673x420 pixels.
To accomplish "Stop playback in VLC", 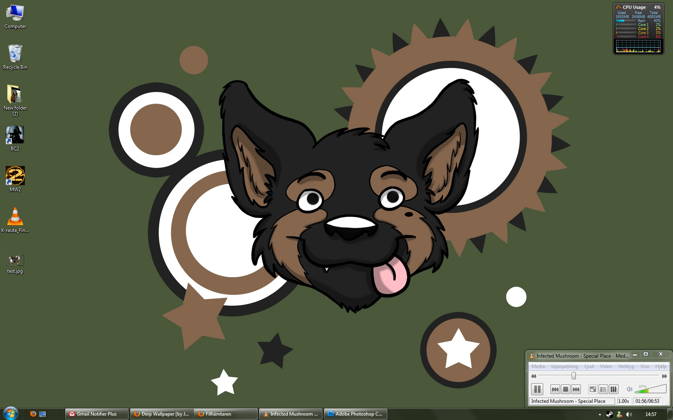I will [x=565, y=389].
